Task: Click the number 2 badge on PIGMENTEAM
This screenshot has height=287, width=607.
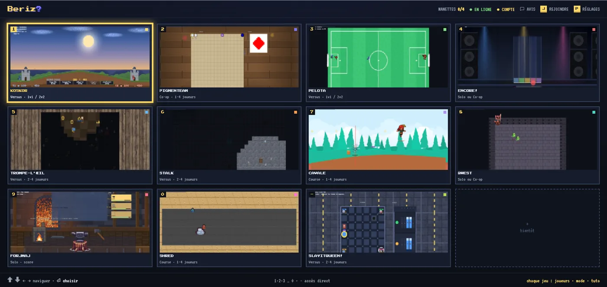Action: (163, 29)
